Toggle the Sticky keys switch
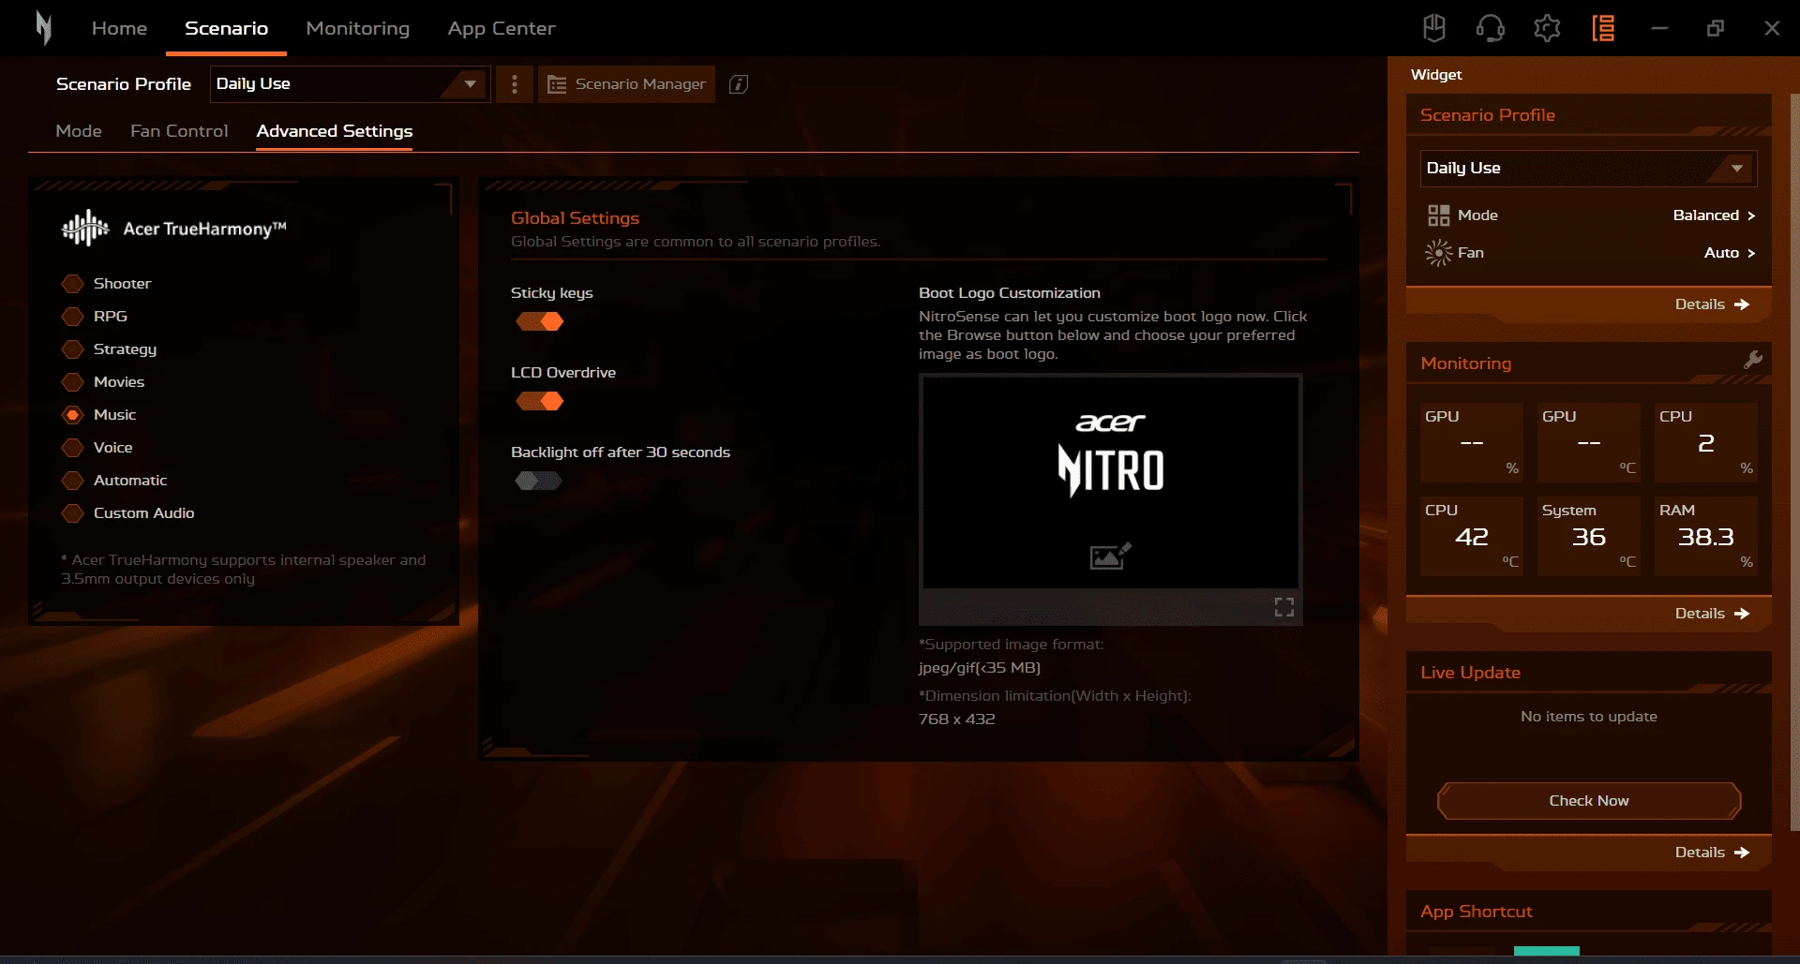 click(539, 321)
